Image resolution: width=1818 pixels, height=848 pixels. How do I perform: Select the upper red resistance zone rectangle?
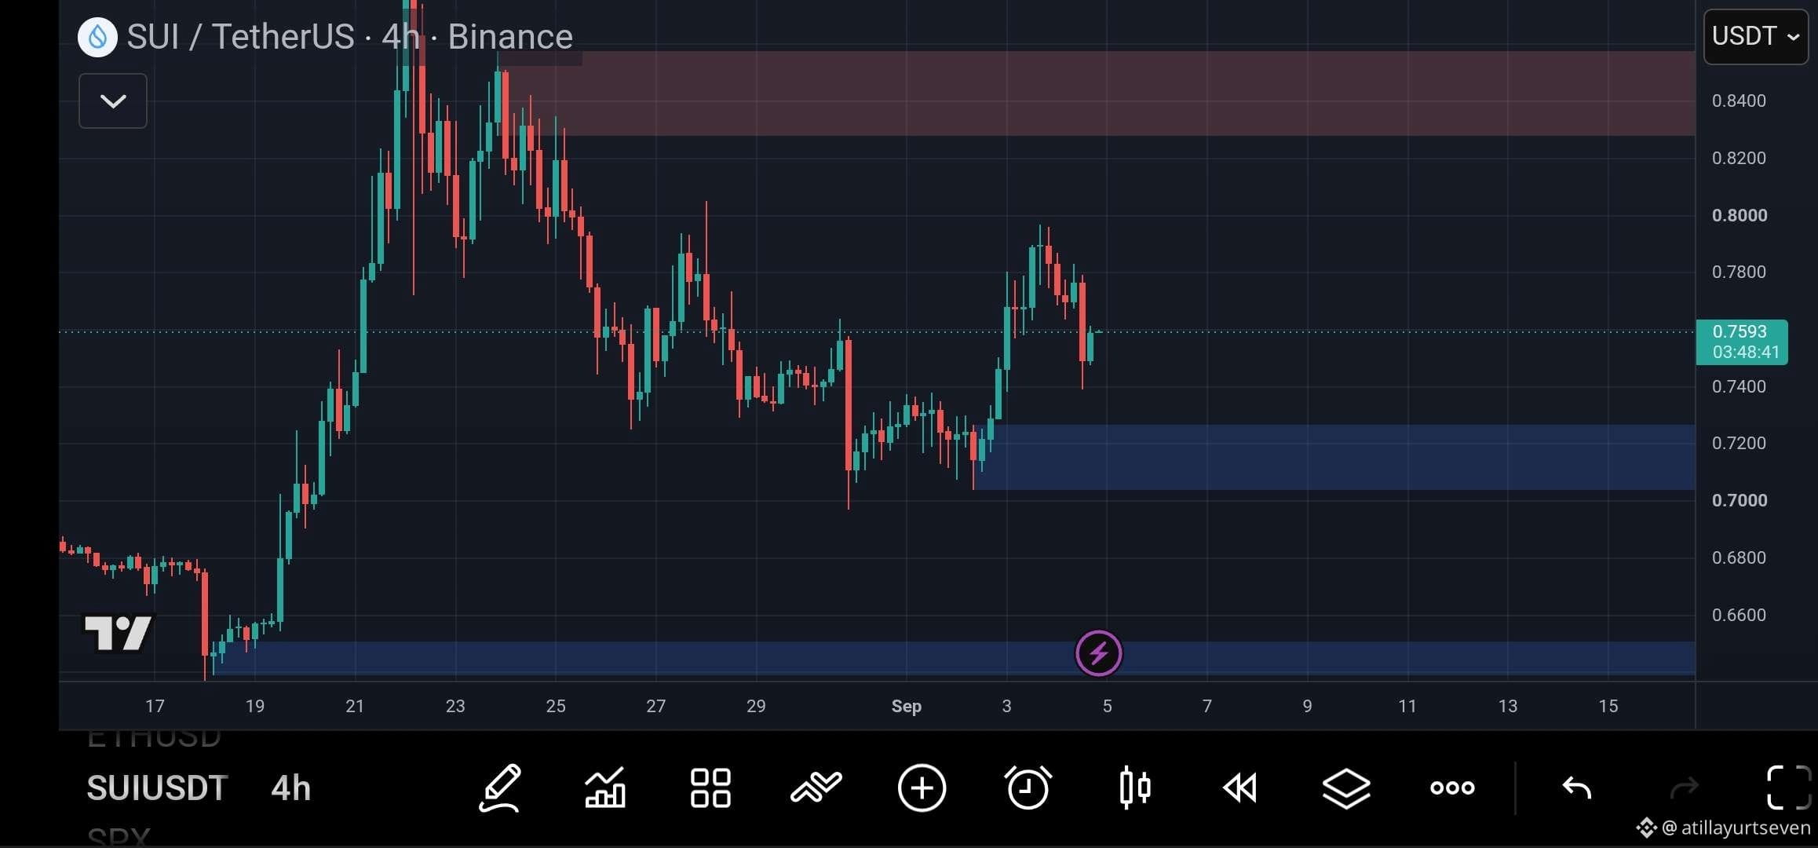coord(1099,93)
